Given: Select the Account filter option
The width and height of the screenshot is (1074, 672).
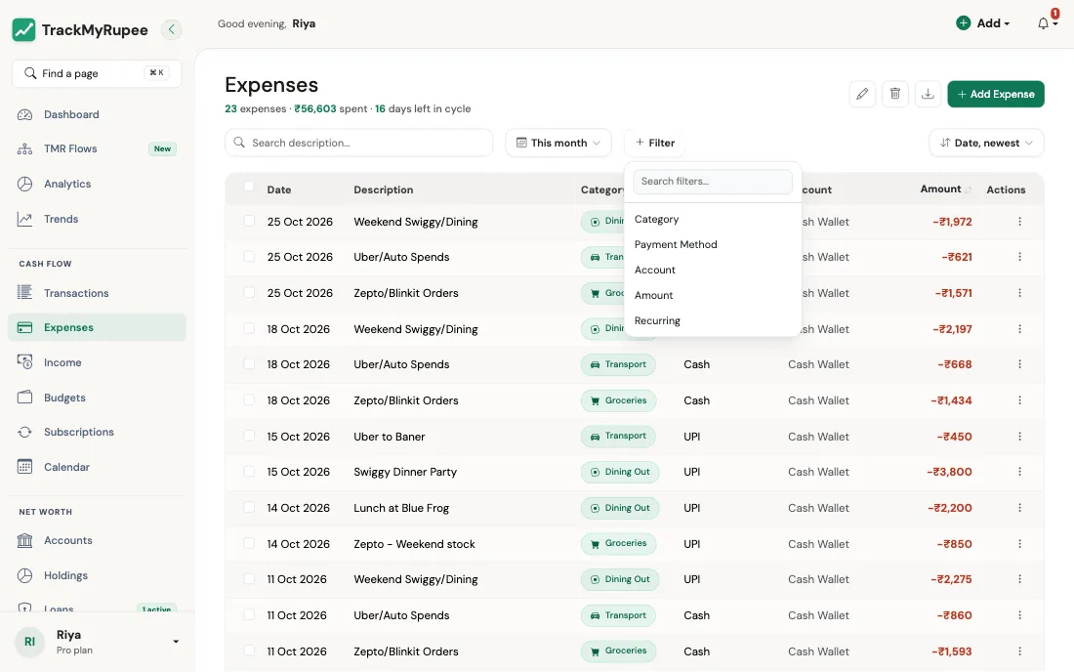Looking at the screenshot, I should [x=713, y=270].
